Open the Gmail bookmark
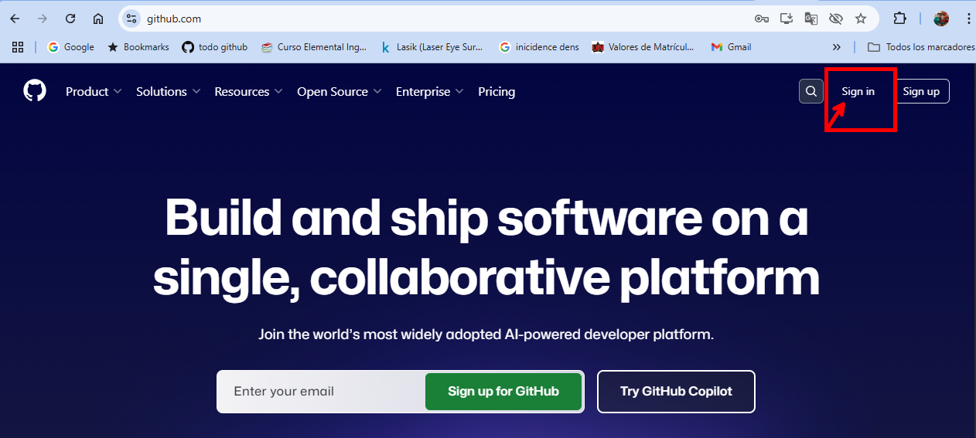 731,47
